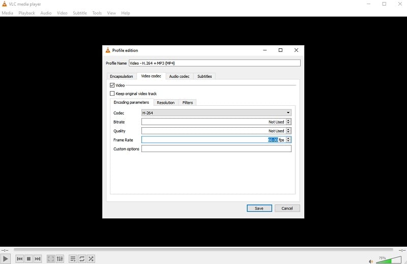The height and width of the screenshot is (264, 407).
Task: Close the Profile edition dialog
Action: [x=296, y=50]
